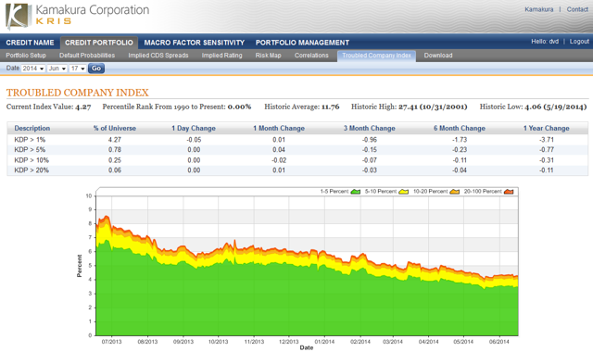
Task: Click the 06/2014 chart axis label
Action: click(x=499, y=342)
